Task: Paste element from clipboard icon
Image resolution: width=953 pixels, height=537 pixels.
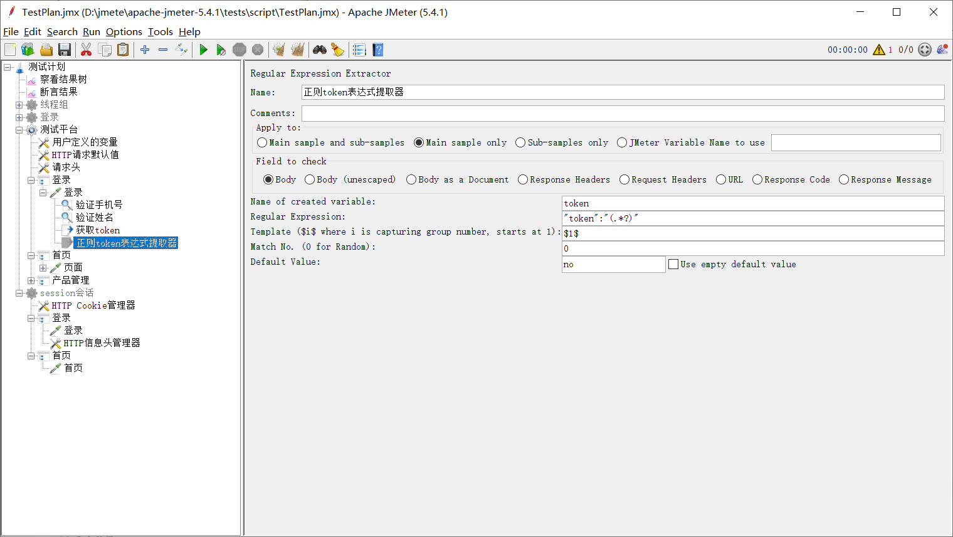Action: 123,50
